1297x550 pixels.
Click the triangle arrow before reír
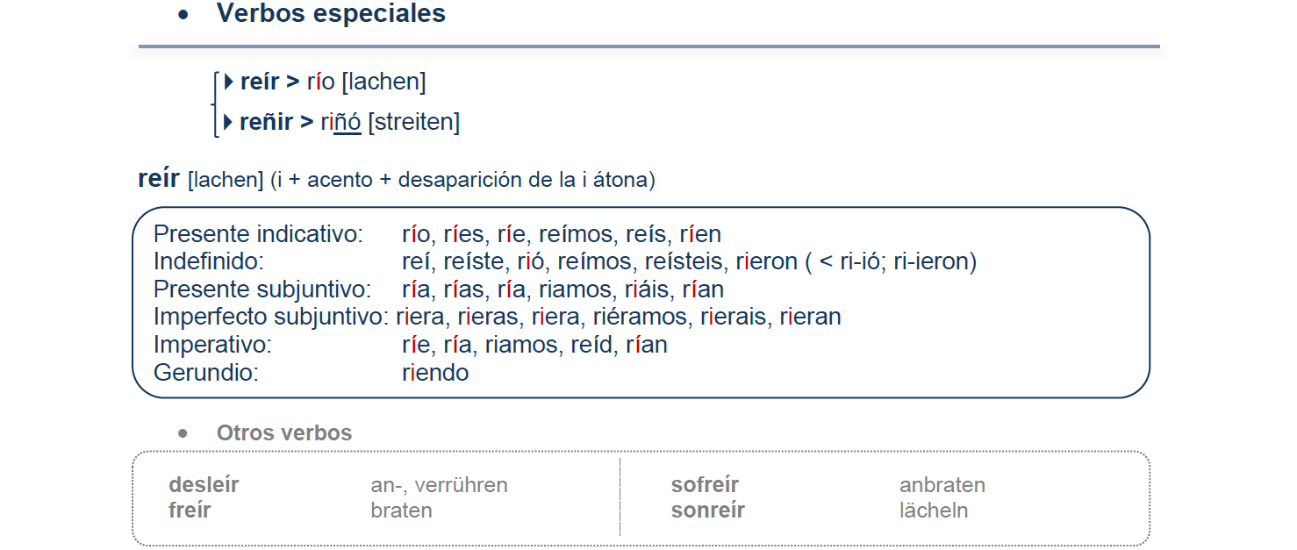pyautogui.click(x=229, y=82)
